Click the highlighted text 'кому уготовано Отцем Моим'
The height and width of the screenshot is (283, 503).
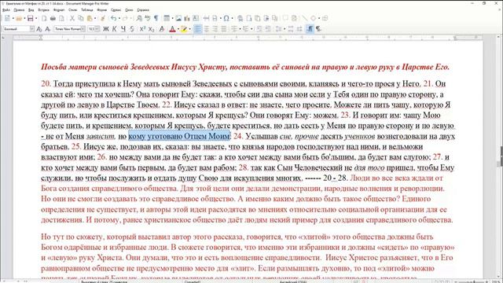pyautogui.click(x=179, y=136)
